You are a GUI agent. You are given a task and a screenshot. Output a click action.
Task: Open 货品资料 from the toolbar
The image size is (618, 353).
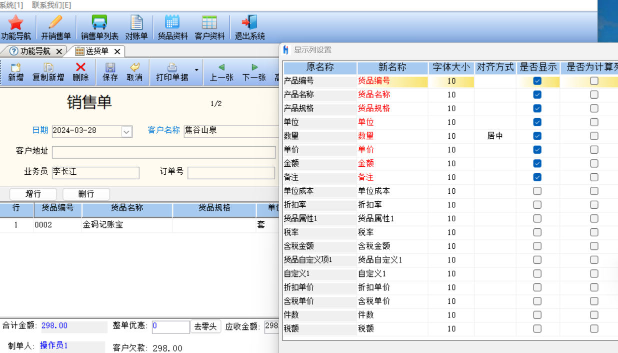pos(172,23)
